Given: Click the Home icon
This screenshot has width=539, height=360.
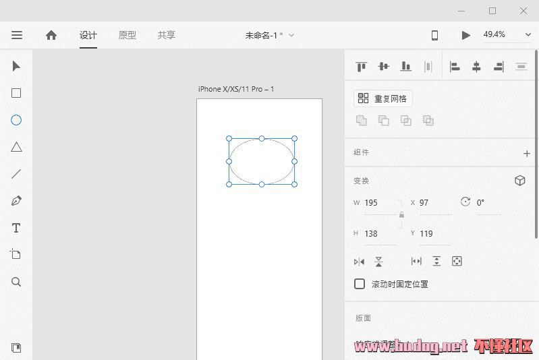Looking at the screenshot, I should (51, 35).
